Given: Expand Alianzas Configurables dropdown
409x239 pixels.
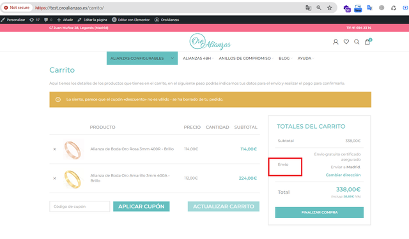Looking at the screenshot, I should point(142,58).
